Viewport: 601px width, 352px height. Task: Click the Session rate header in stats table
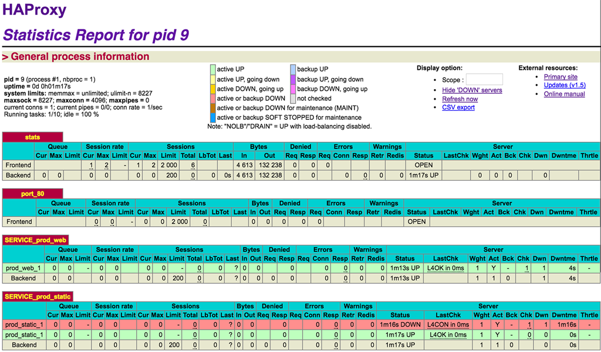click(104, 147)
